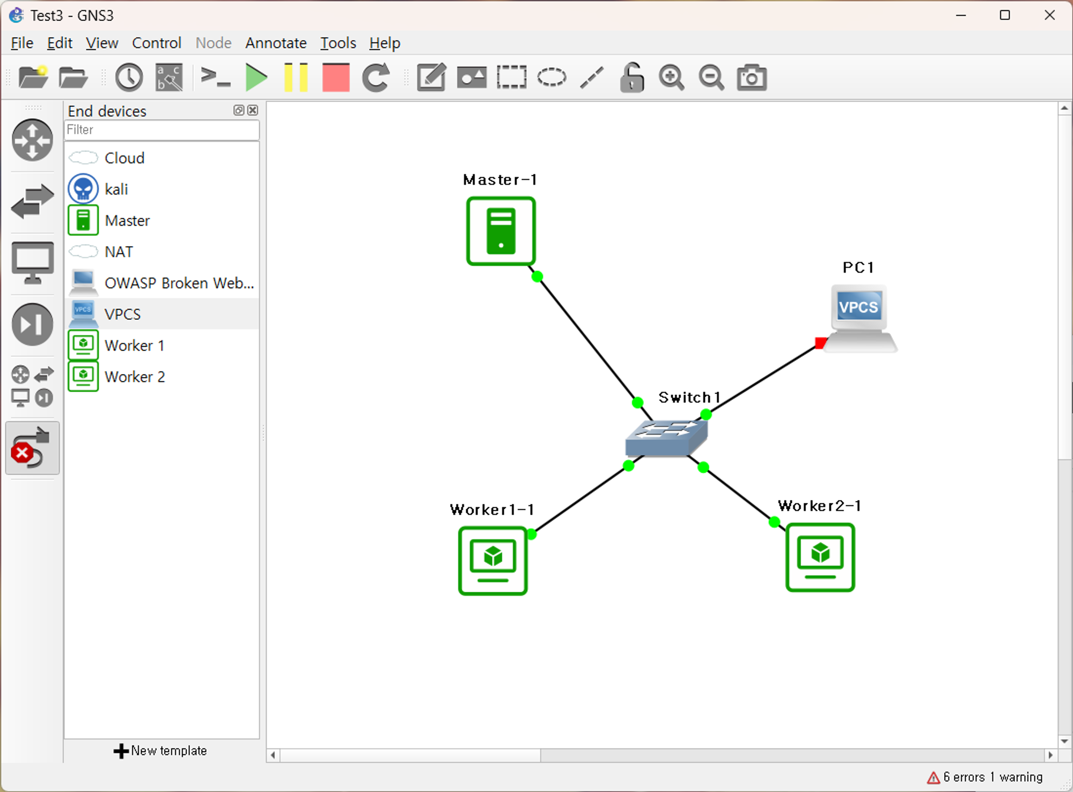Toggle the lock items padlock icon
The image size is (1073, 792).
click(631, 77)
